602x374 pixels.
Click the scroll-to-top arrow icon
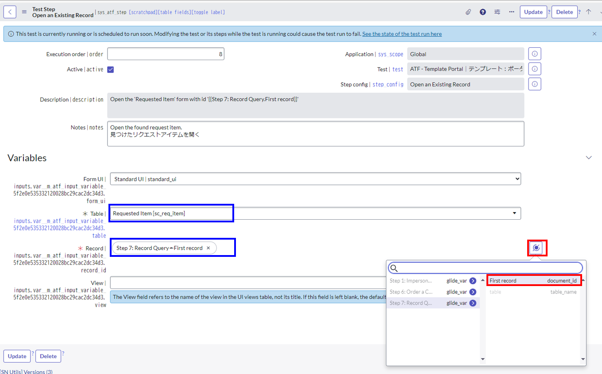coord(589,12)
